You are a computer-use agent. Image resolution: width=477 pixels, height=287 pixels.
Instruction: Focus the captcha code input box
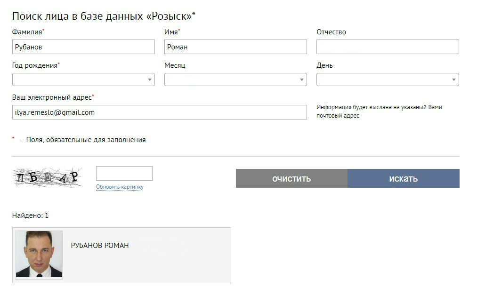pos(124,173)
